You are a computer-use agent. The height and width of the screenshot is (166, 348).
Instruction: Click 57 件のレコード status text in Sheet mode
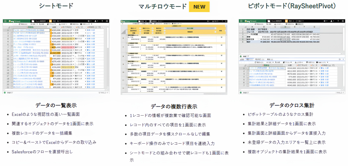pos(103,93)
